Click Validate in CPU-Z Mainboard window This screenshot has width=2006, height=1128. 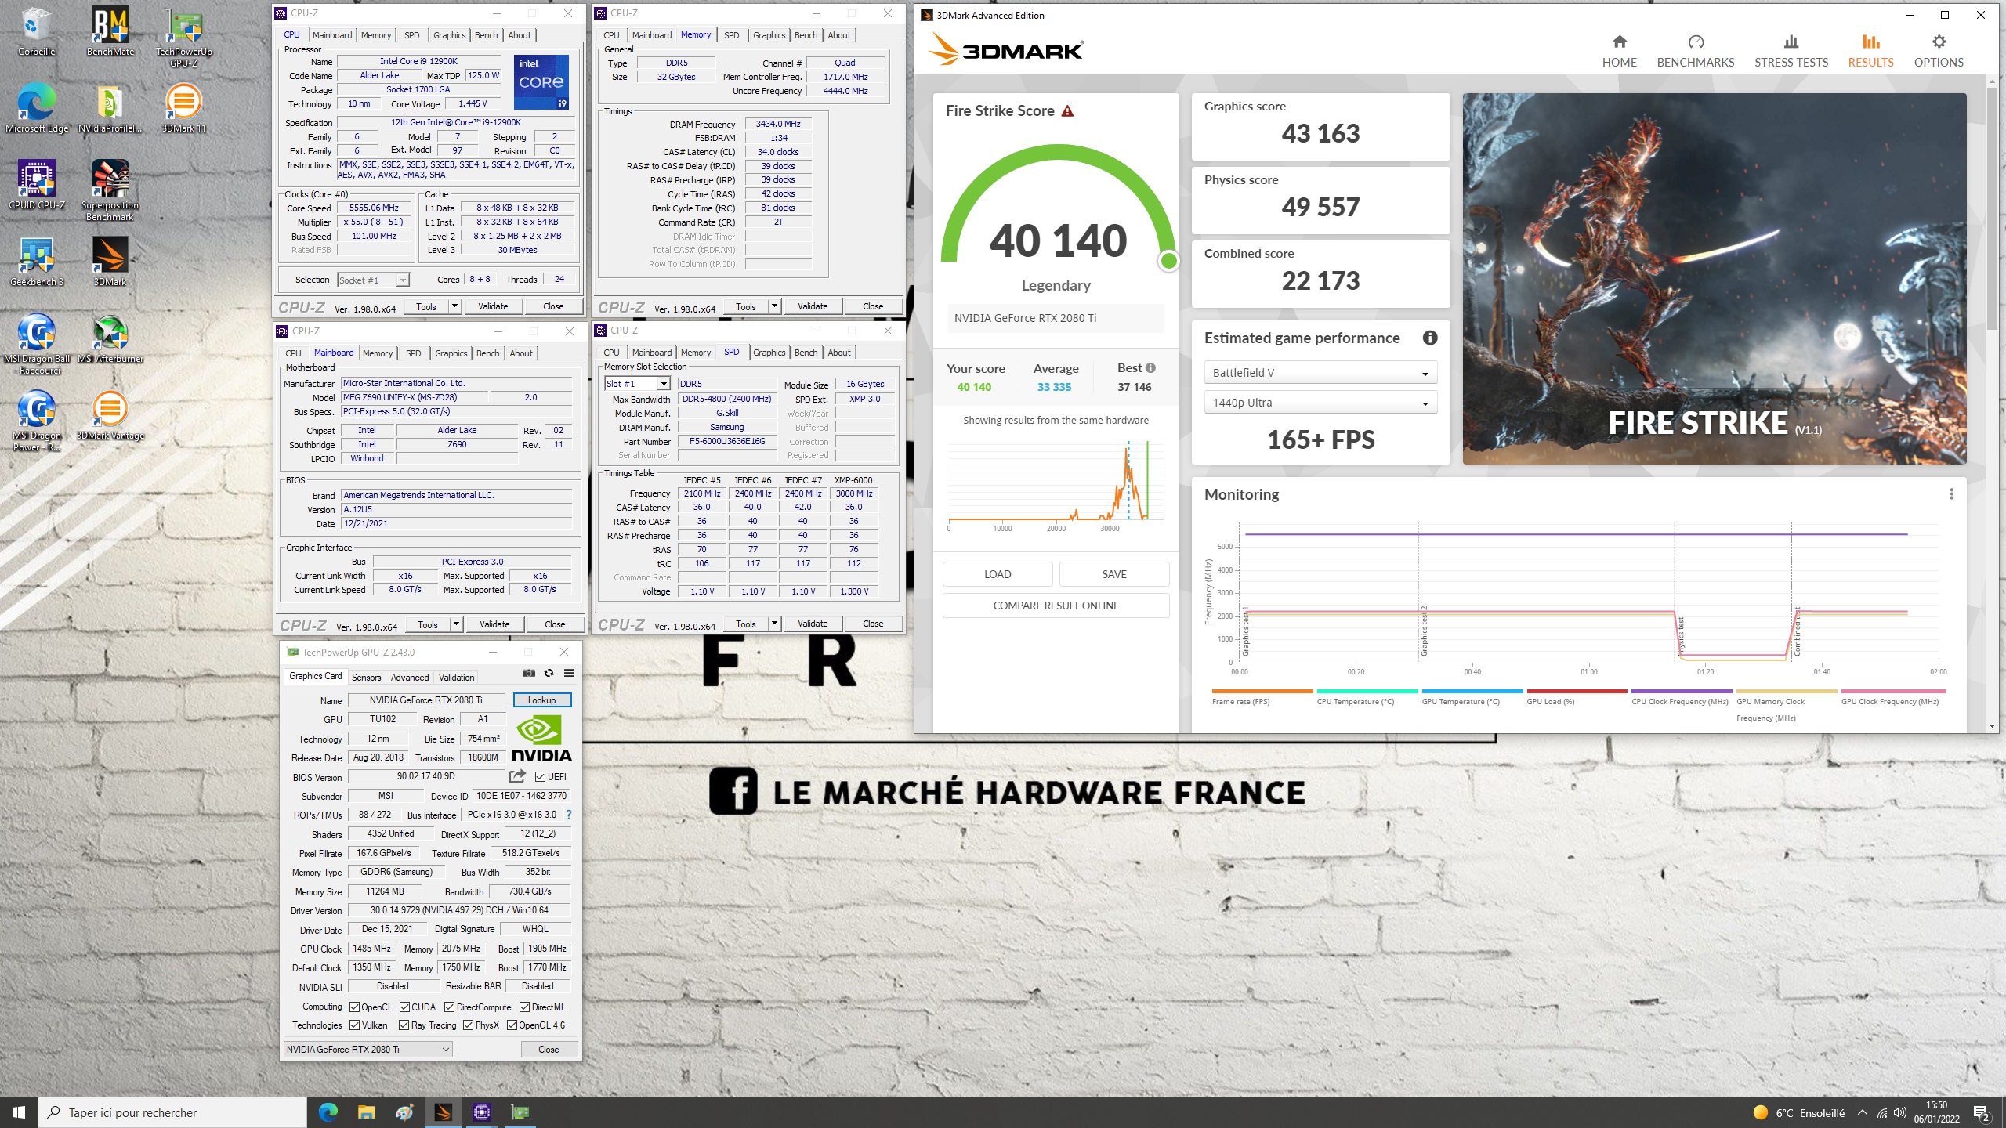(x=494, y=624)
